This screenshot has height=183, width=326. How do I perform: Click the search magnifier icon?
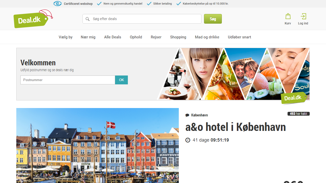(x=88, y=19)
